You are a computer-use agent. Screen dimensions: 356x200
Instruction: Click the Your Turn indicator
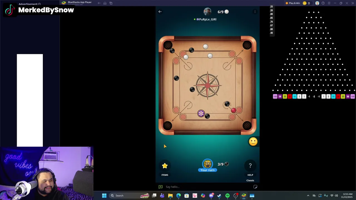(207, 170)
